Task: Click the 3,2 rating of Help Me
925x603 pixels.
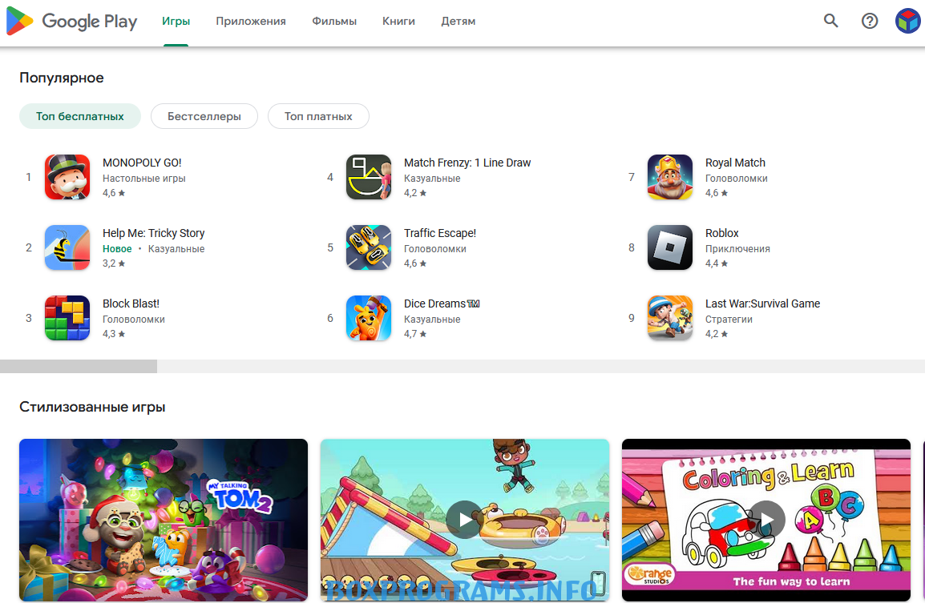Action: 114,263
